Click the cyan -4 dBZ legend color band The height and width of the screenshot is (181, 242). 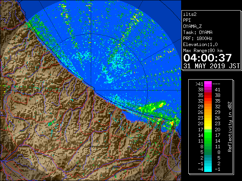tap(208, 169)
